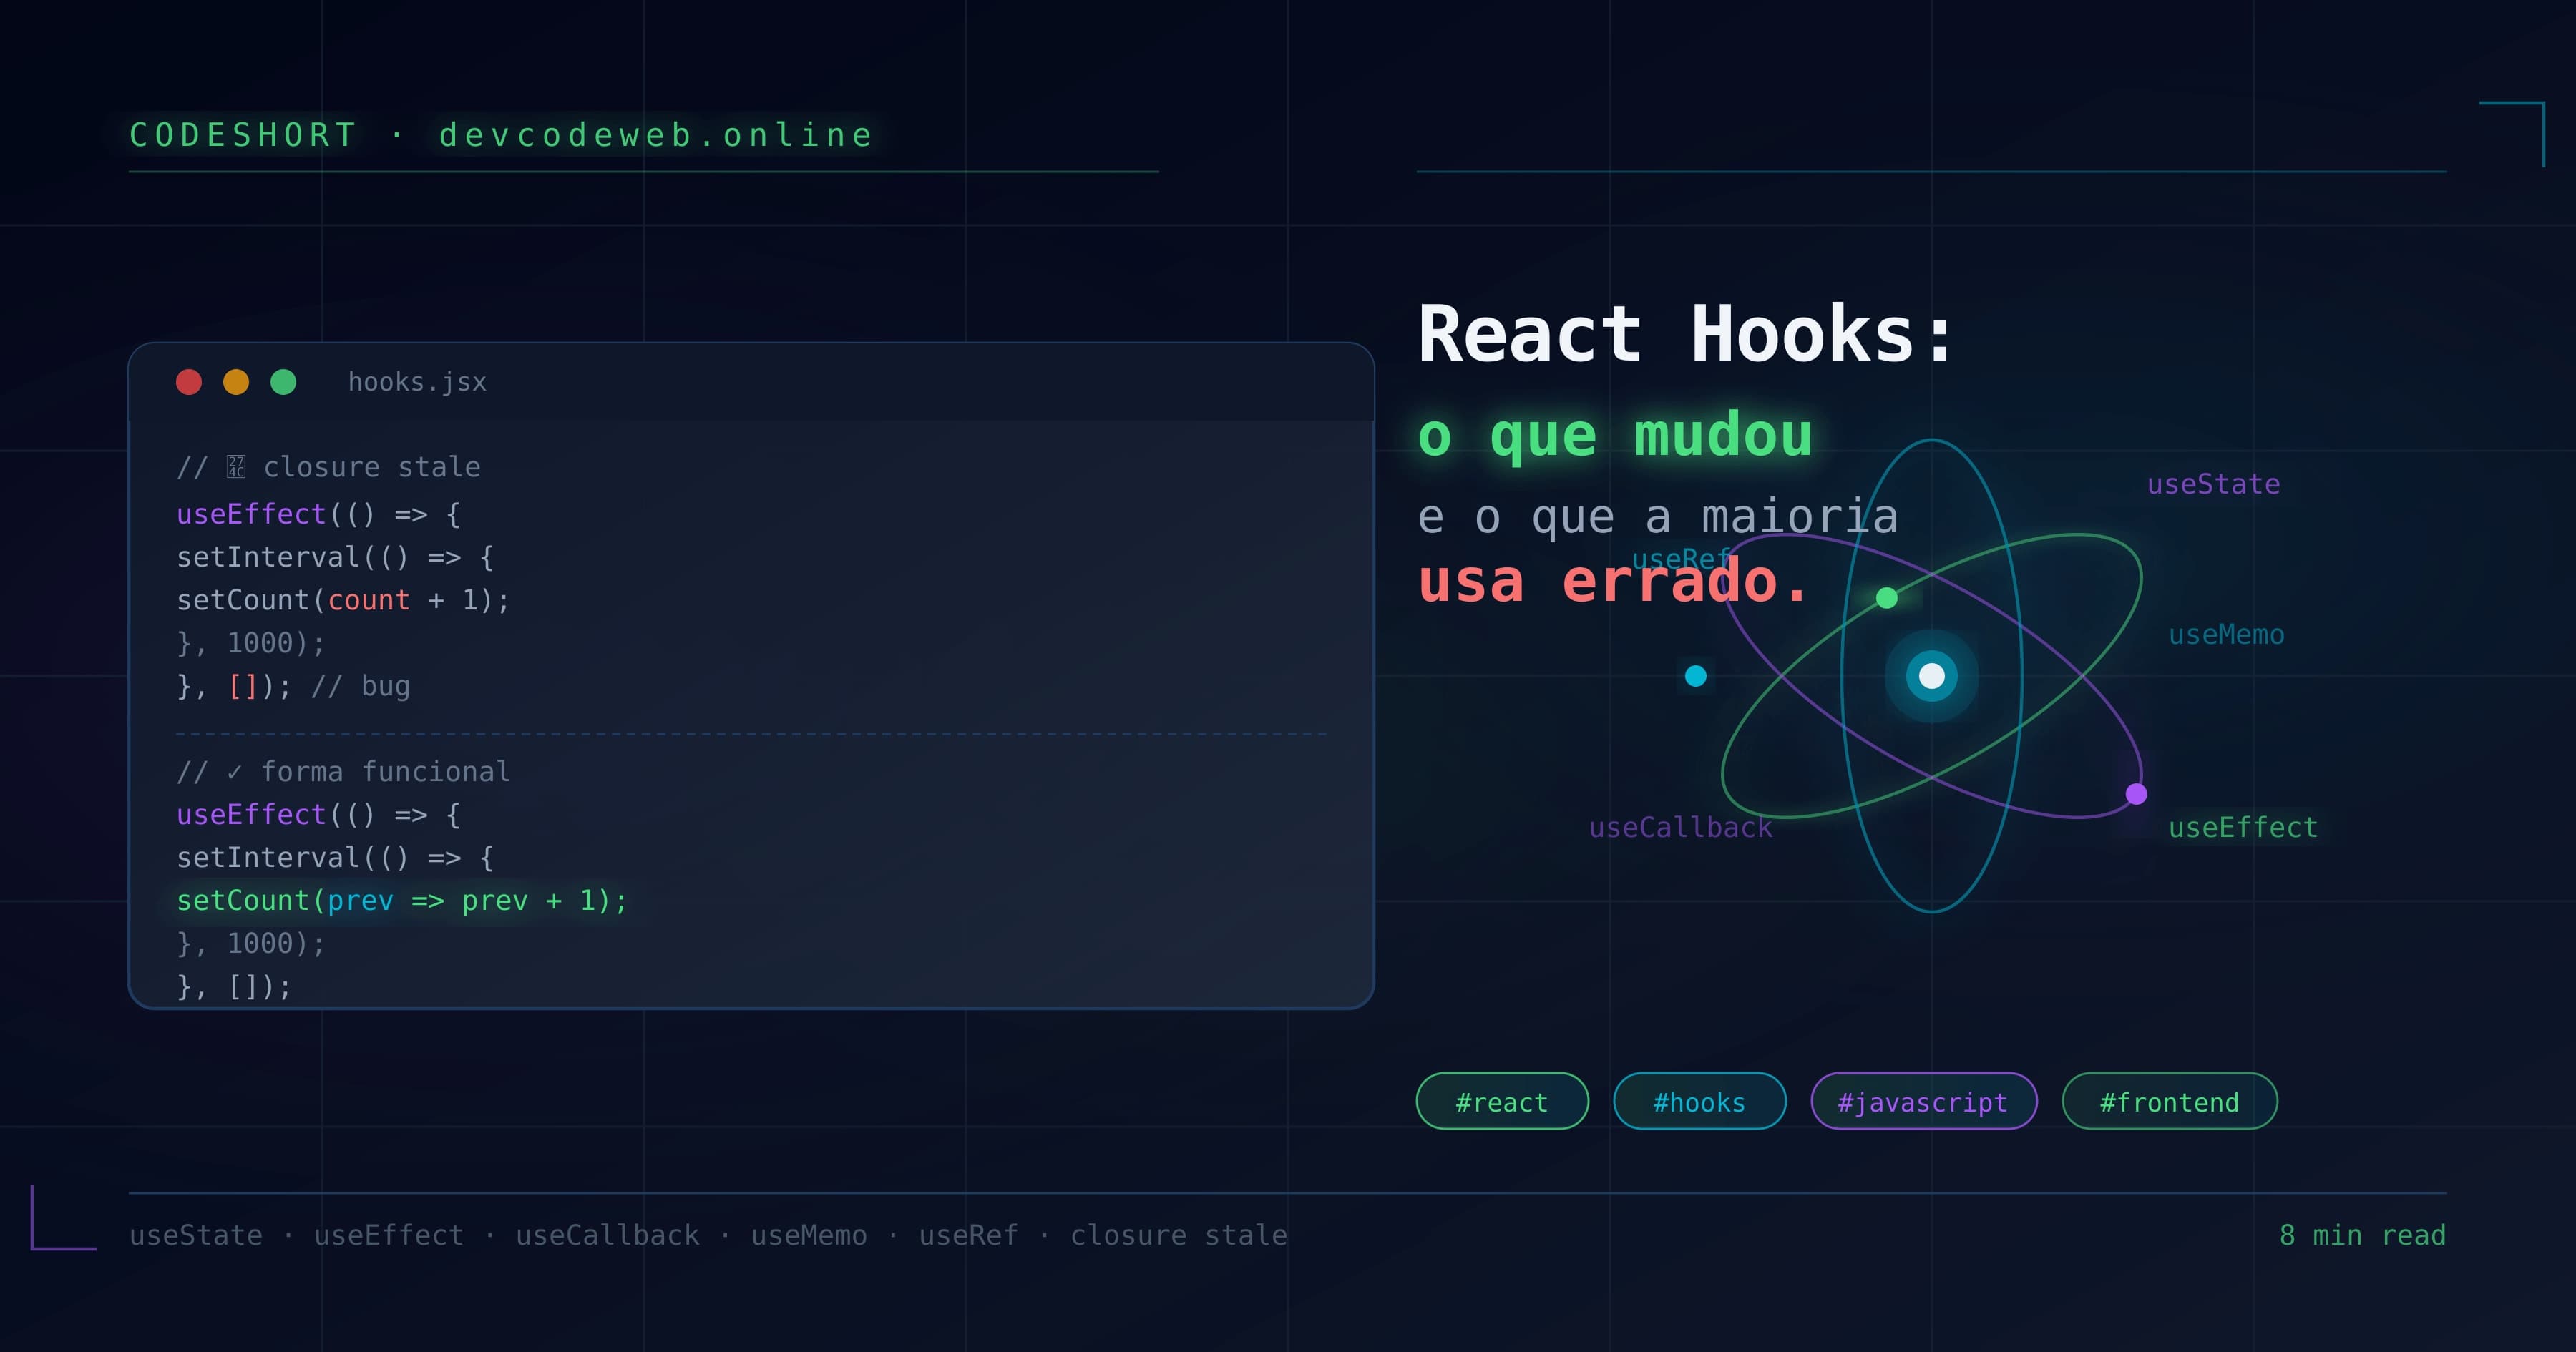Image resolution: width=2576 pixels, height=1352 pixels.
Task: Select the hooks.jsx file title
Action: 417,382
